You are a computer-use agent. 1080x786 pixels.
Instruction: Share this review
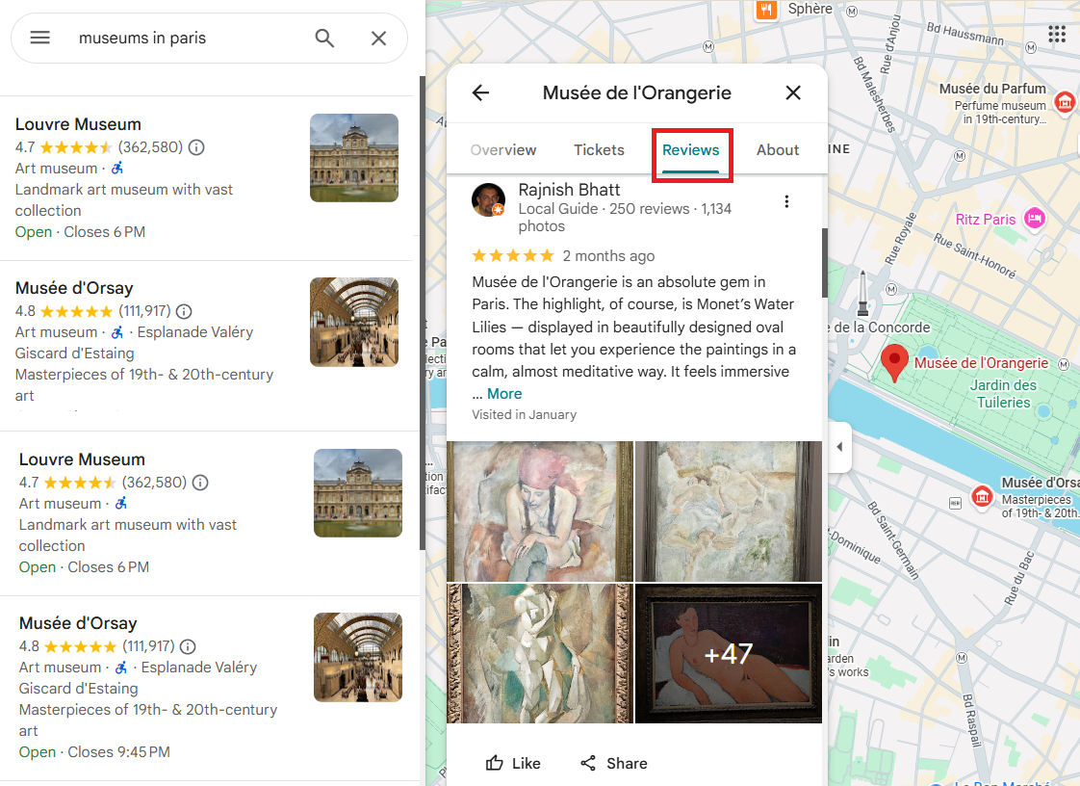point(614,763)
